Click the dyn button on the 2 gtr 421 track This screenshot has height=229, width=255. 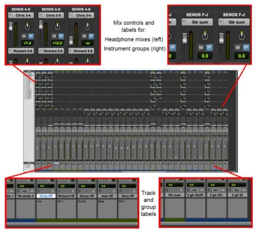216,190
